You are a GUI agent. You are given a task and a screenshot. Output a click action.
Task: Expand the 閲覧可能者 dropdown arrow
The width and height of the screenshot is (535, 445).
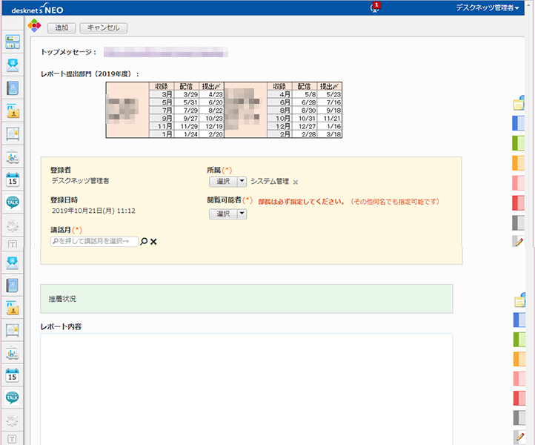[x=242, y=214]
